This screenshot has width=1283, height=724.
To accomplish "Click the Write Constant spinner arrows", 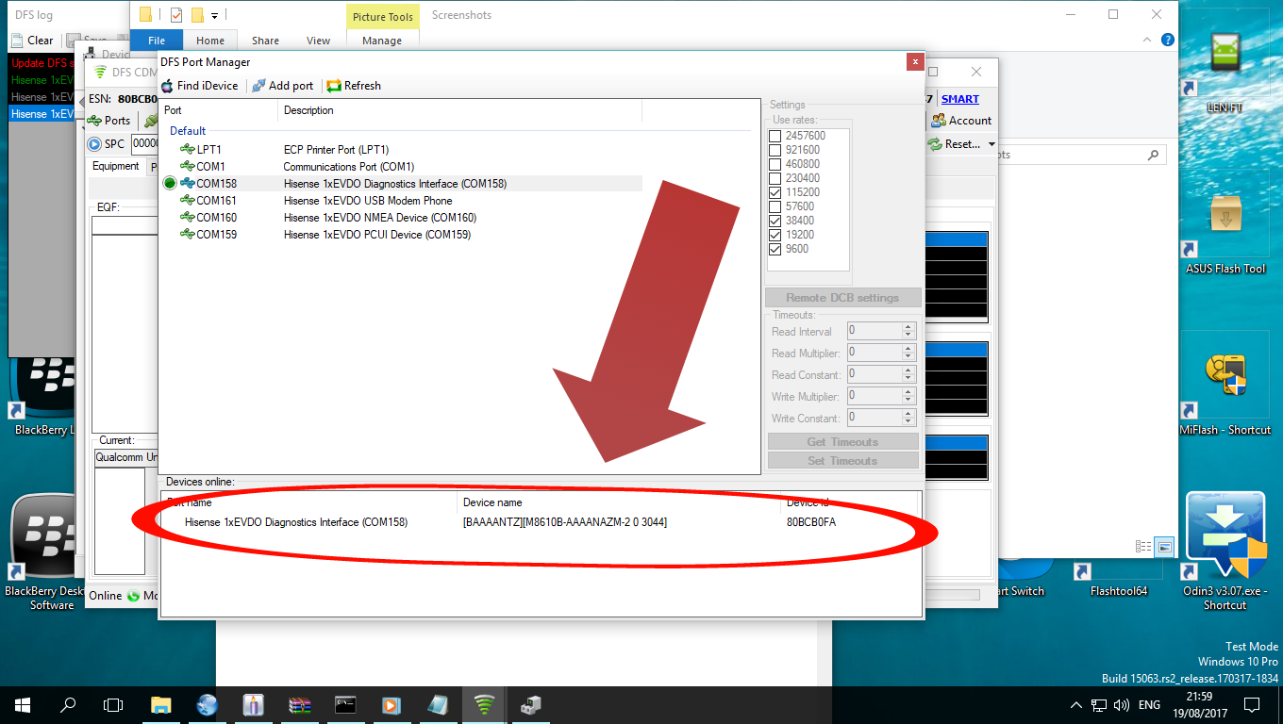I will (x=908, y=418).
